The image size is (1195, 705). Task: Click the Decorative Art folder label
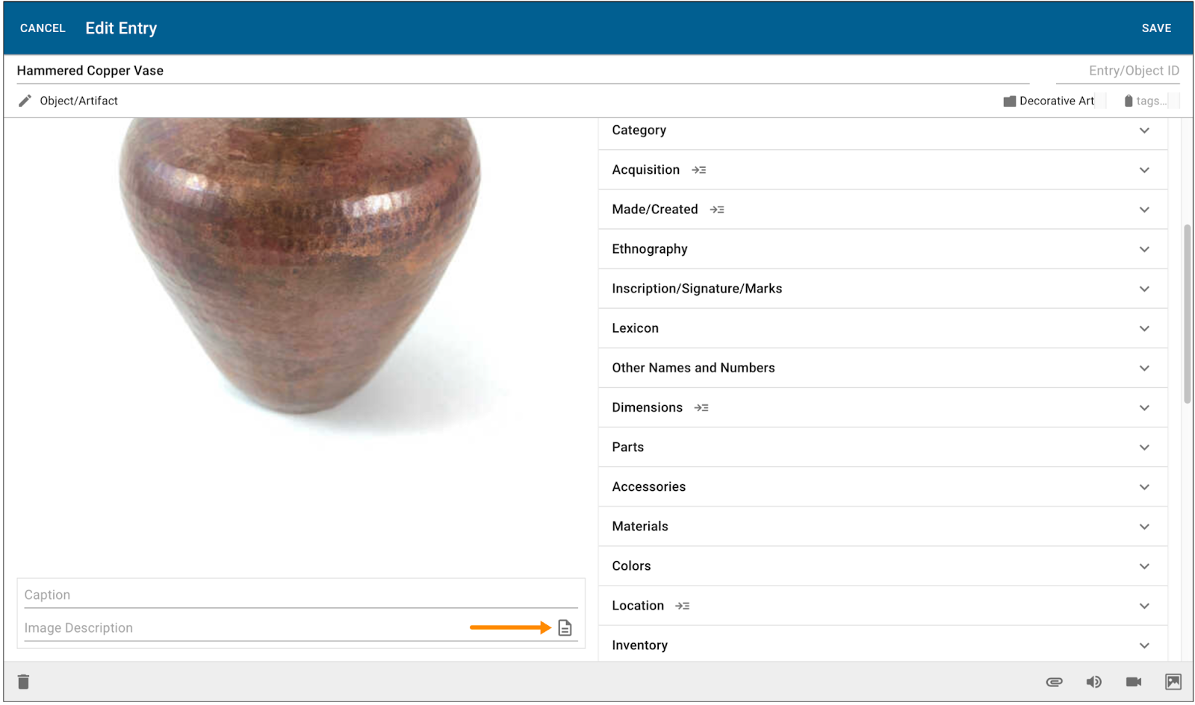(x=1057, y=101)
